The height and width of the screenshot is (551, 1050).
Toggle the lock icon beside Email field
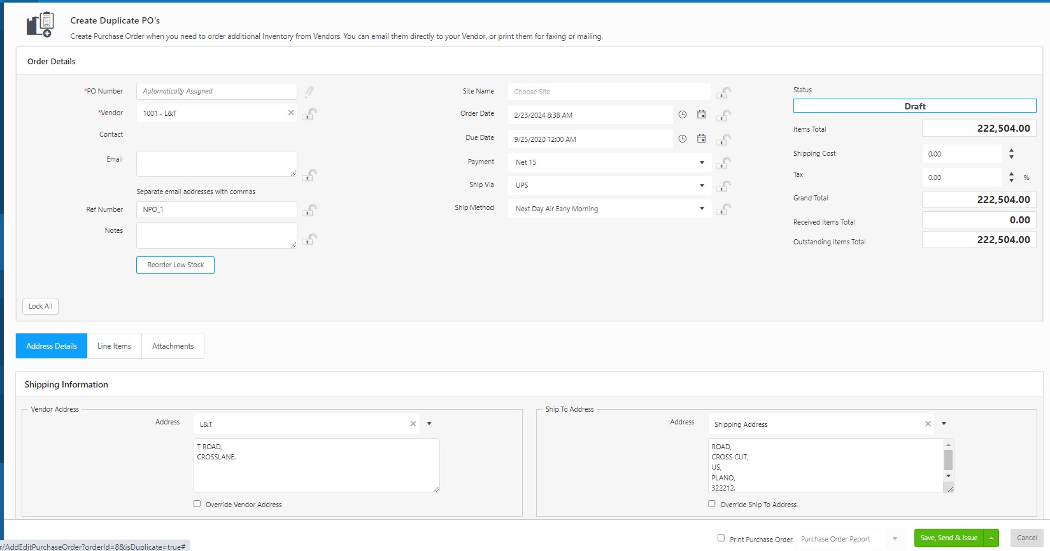click(x=310, y=174)
